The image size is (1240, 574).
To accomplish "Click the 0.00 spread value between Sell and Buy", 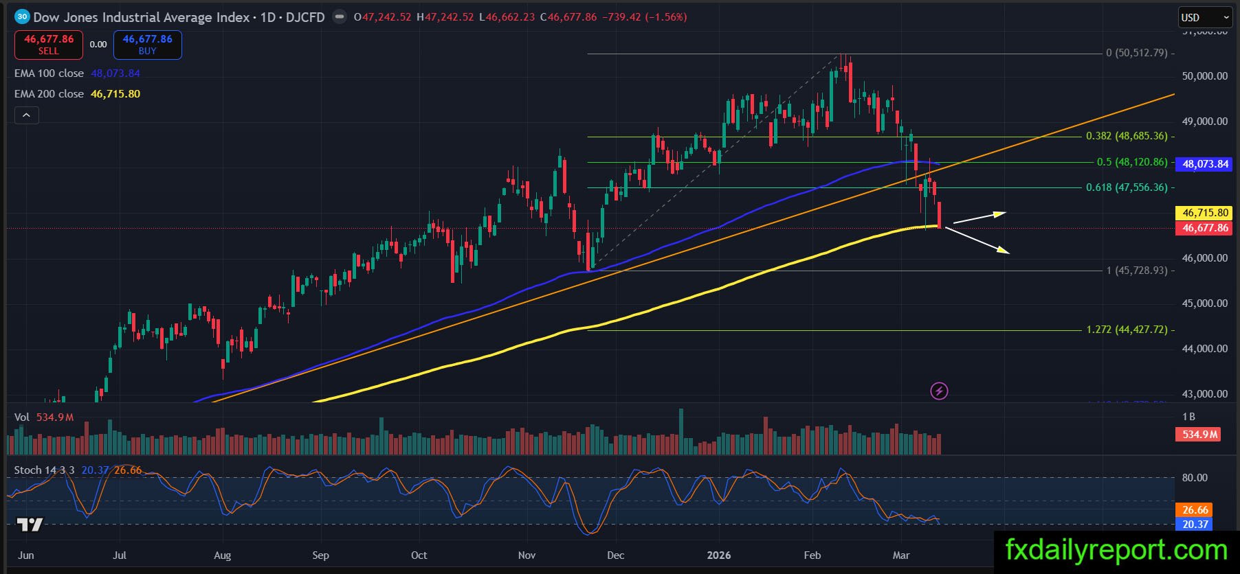I will coord(98,45).
